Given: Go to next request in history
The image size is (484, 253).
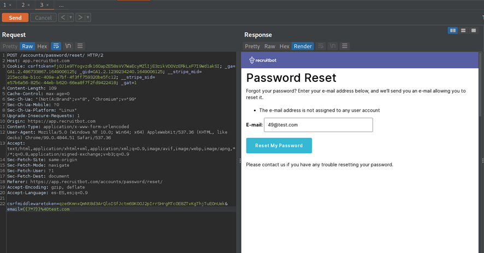Looking at the screenshot, I should pos(80,17).
